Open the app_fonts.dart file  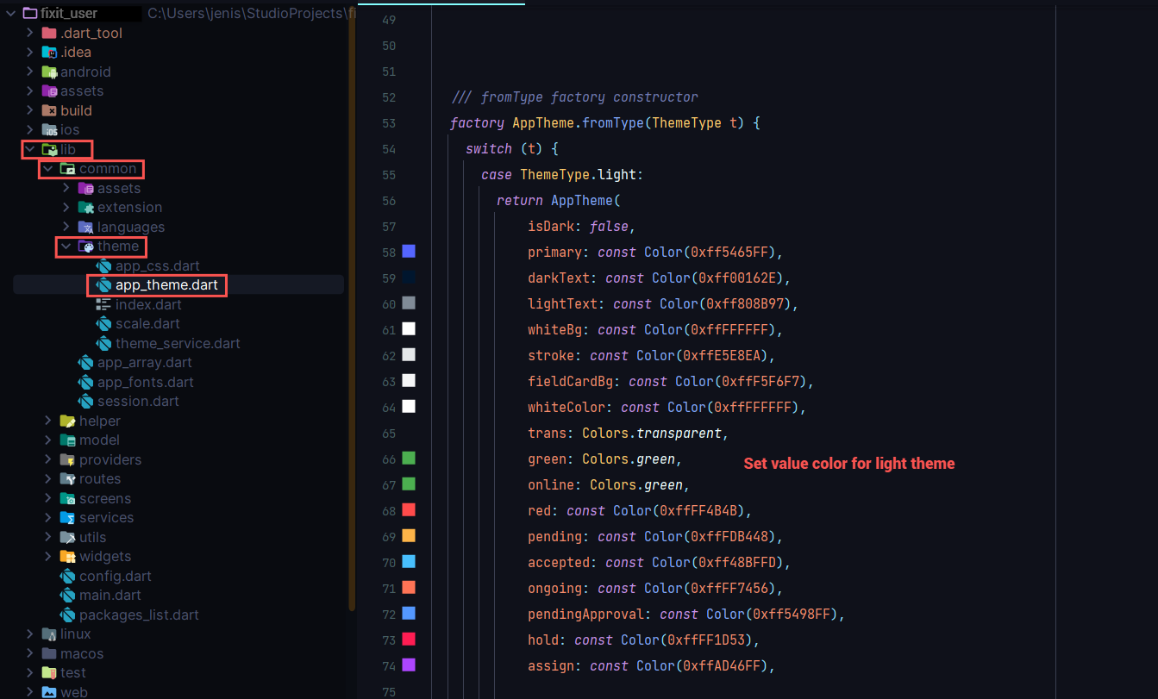click(145, 382)
